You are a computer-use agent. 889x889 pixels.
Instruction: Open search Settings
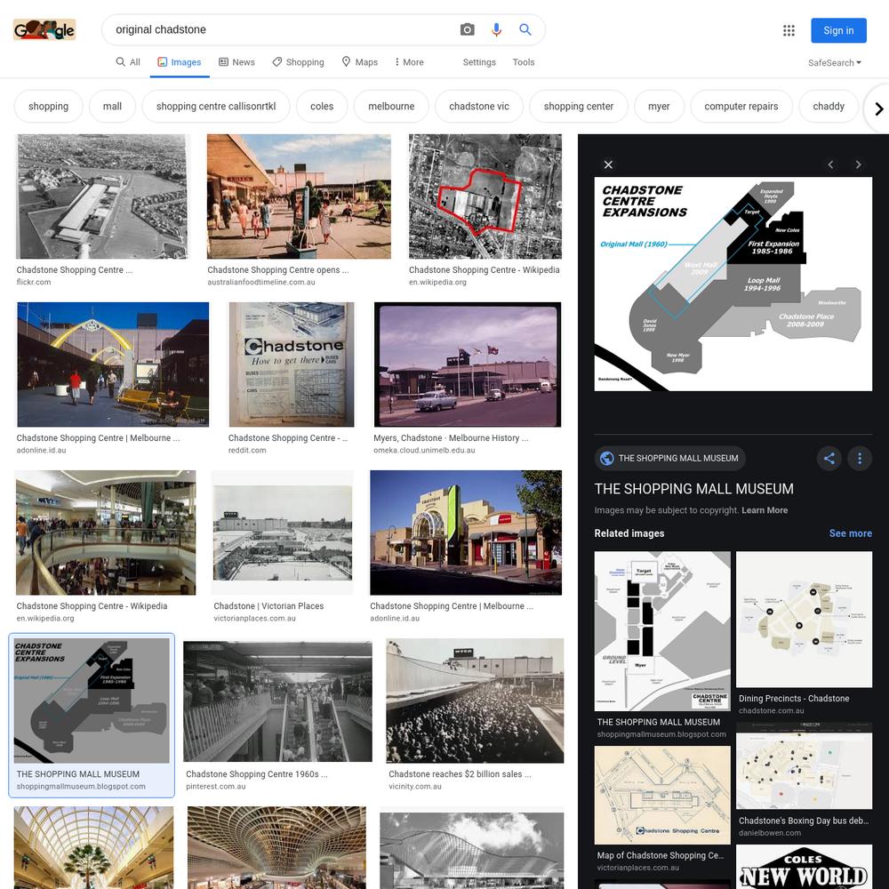(479, 62)
